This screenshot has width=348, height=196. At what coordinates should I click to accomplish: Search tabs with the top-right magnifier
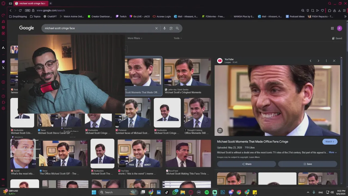point(330,3)
